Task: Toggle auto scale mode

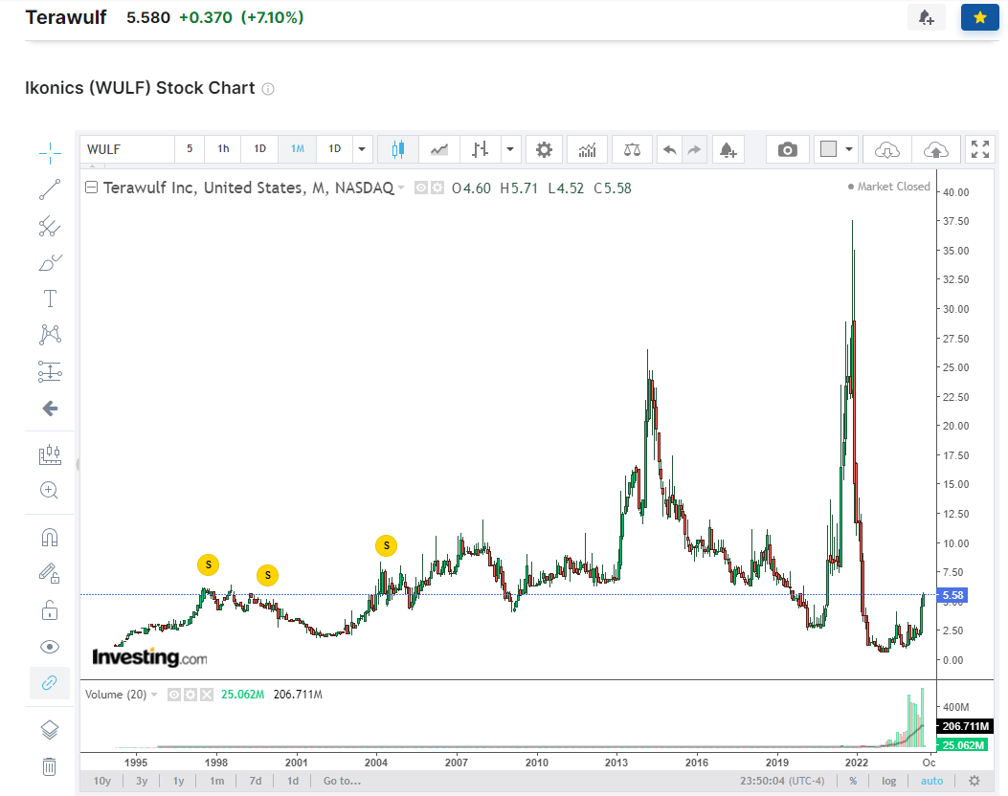Action: (931, 781)
